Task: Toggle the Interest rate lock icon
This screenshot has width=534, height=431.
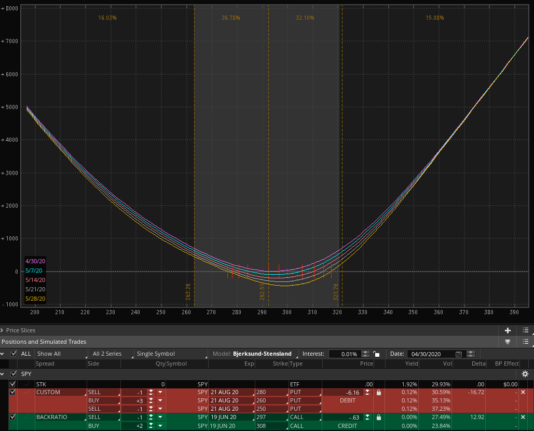Action: (376, 354)
